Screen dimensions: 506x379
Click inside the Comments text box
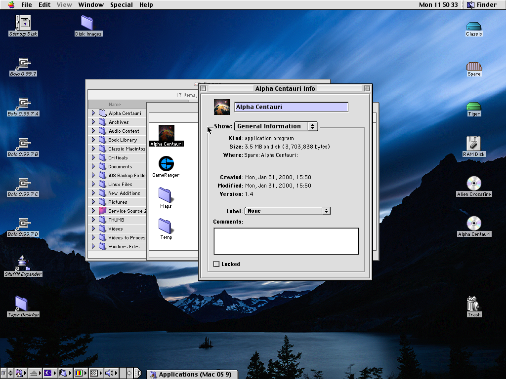[x=286, y=241]
